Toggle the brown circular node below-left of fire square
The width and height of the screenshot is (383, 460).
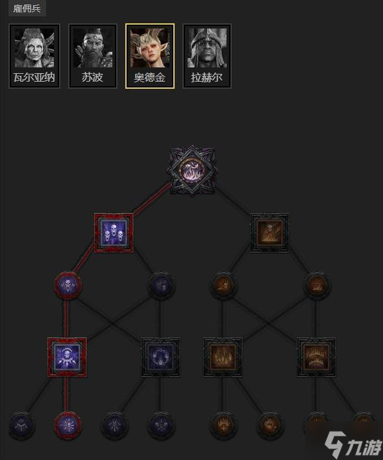223,285
